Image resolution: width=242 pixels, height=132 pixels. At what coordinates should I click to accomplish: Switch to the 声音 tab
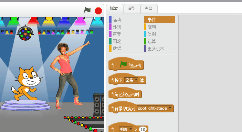click(x=149, y=9)
